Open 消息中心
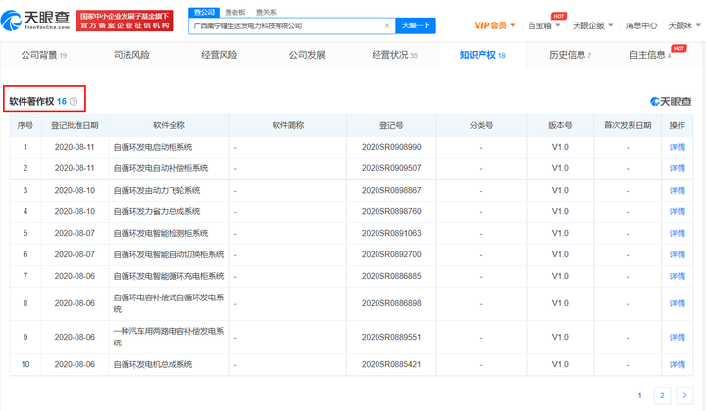 pos(640,25)
